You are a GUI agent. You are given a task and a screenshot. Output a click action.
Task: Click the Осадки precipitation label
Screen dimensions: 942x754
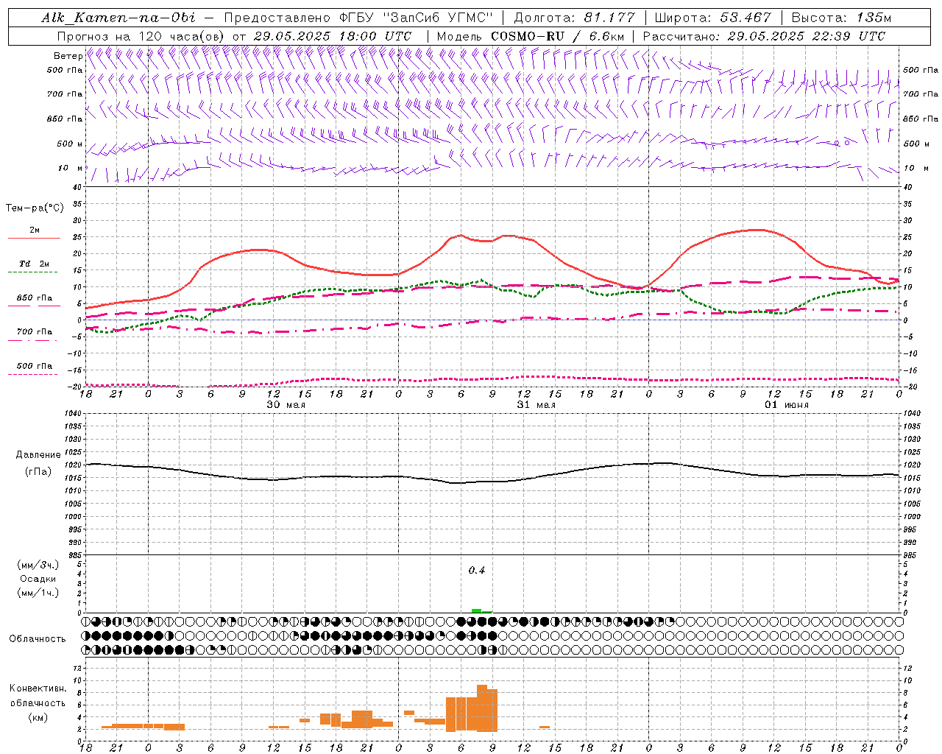click(38, 579)
